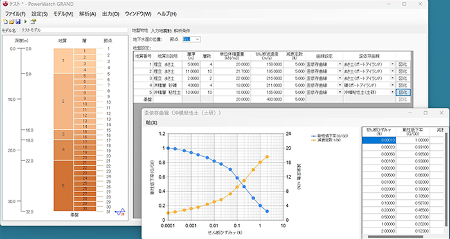Open the 軸(X) menu in the curve window

click(x=152, y=123)
